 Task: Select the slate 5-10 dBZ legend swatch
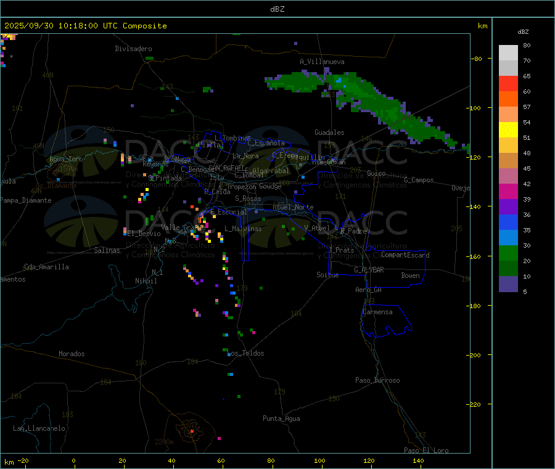508,284
